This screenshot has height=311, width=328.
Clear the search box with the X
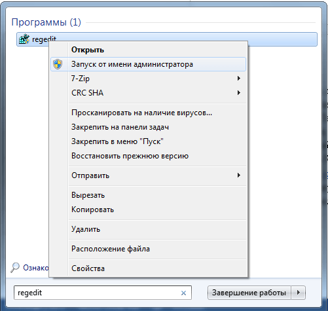pyautogui.click(x=183, y=293)
